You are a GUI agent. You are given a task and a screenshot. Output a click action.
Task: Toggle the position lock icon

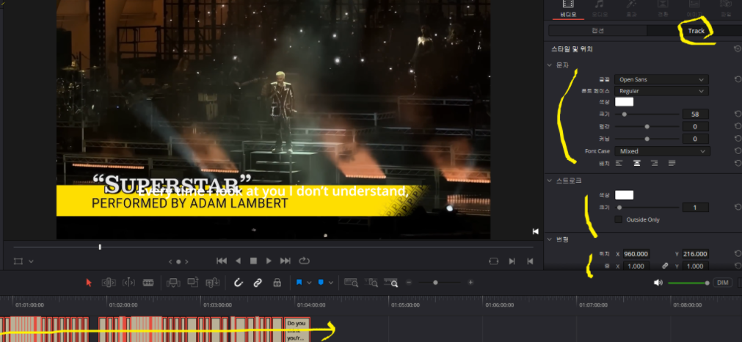click(277, 283)
